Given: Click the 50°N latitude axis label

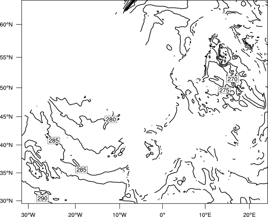Looking at the screenshot, I should point(6,88).
